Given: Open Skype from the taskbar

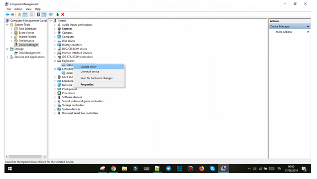Looking at the screenshot, I should coord(212,169).
